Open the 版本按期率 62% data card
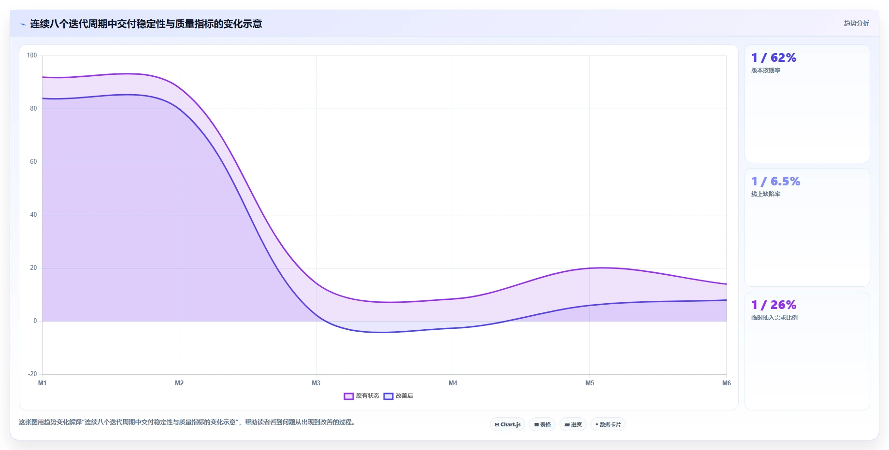 tap(807, 104)
